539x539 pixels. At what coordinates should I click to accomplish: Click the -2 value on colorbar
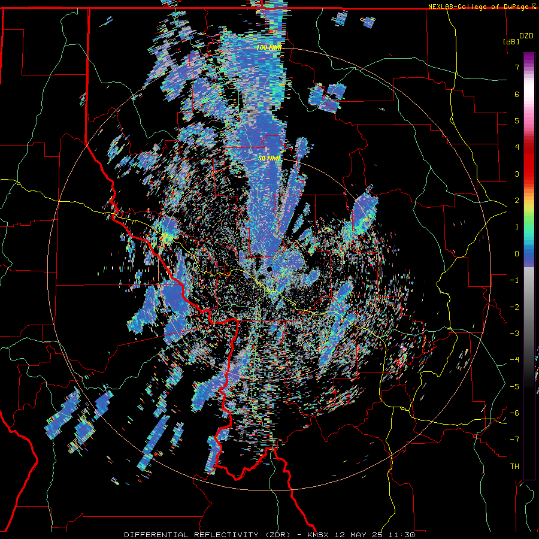(514, 307)
